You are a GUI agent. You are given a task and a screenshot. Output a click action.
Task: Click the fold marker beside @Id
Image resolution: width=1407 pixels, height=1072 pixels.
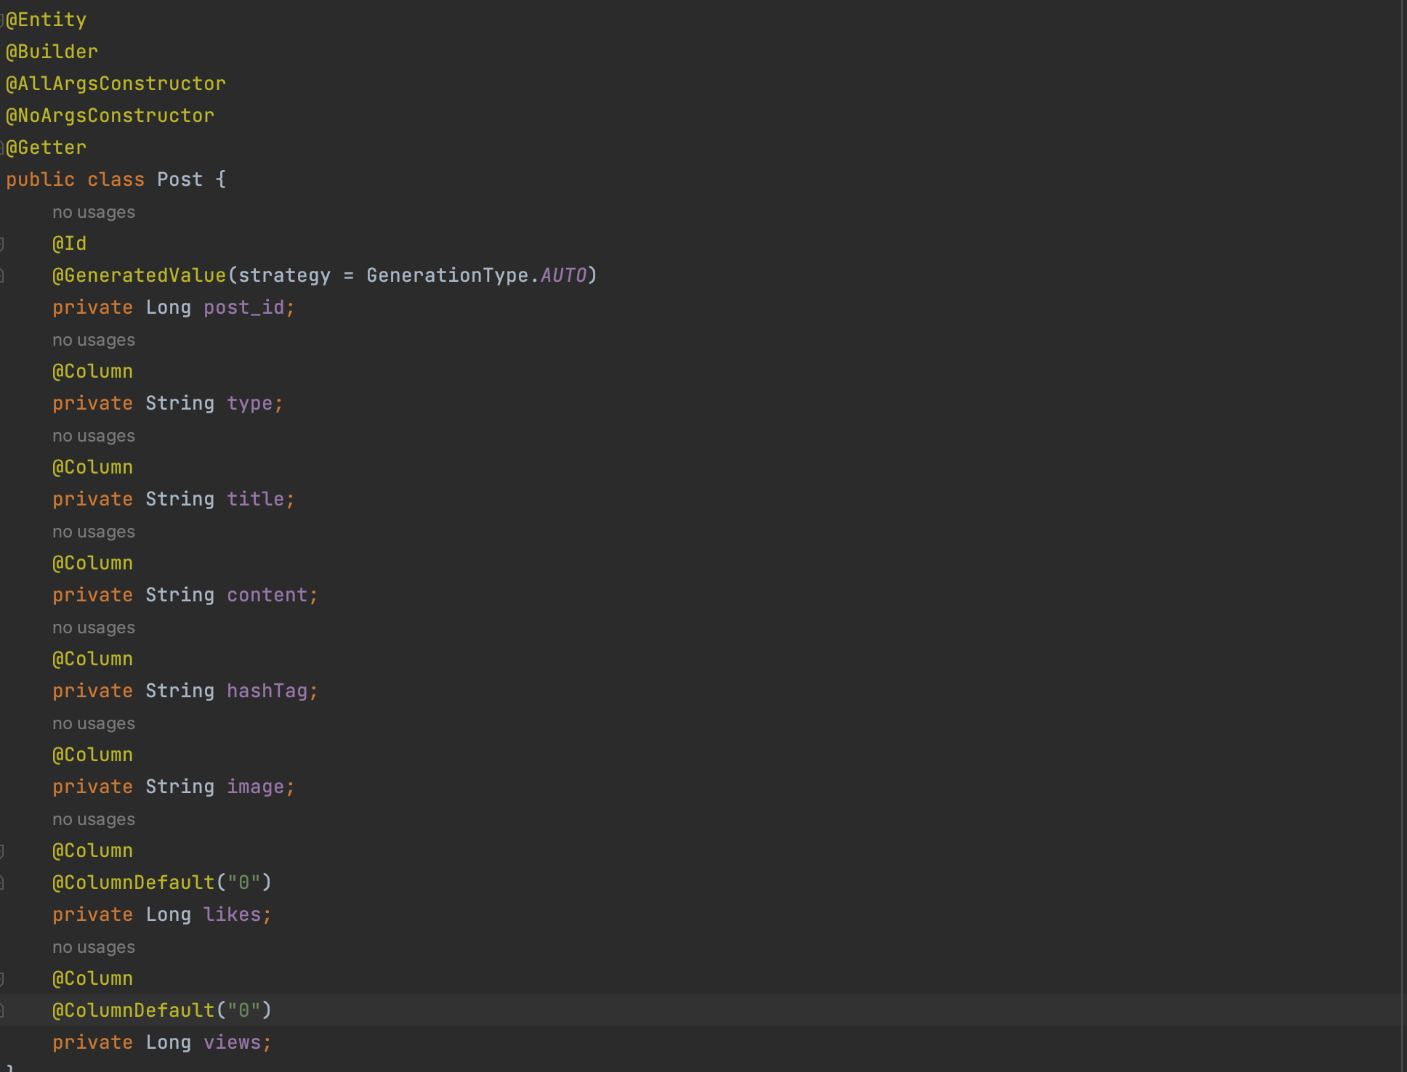1,243
